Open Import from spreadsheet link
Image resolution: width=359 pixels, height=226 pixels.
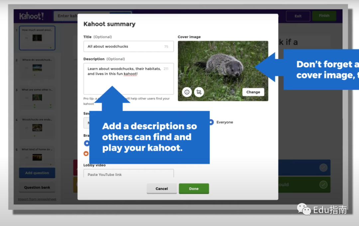click(x=37, y=199)
